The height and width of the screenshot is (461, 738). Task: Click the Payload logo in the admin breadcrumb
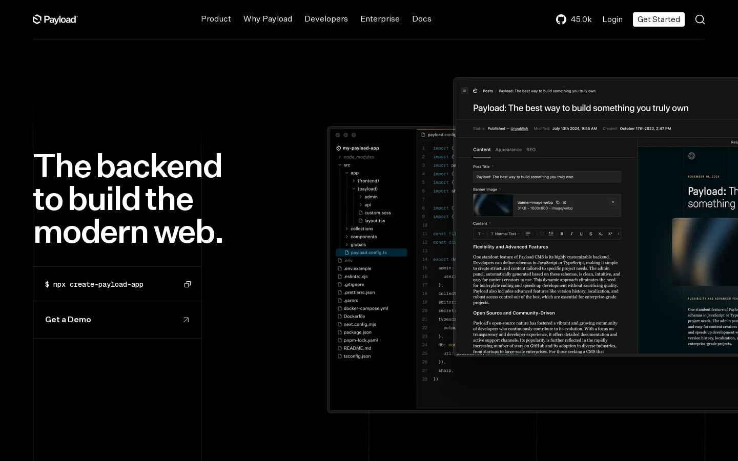(475, 91)
